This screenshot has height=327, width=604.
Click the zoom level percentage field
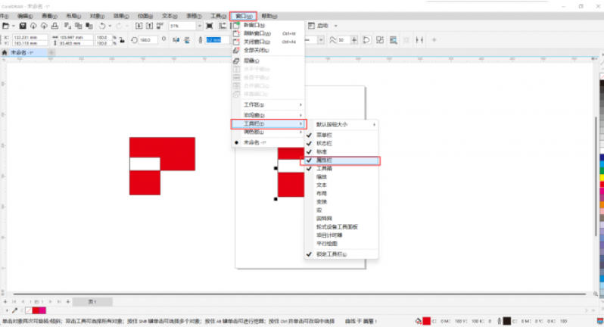183,26
